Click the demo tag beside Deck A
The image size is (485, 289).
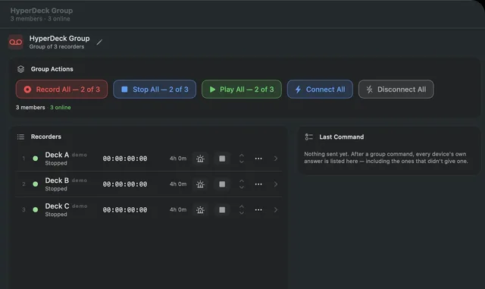[x=80, y=155]
